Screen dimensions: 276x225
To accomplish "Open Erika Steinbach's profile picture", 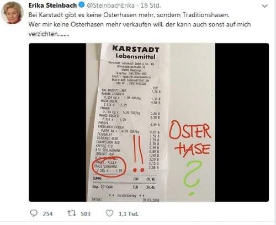I will (12, 13).
